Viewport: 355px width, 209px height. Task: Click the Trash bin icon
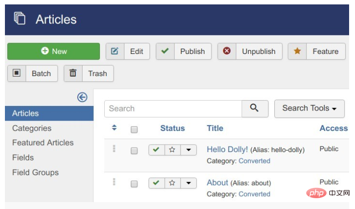(x=73, y=73)
